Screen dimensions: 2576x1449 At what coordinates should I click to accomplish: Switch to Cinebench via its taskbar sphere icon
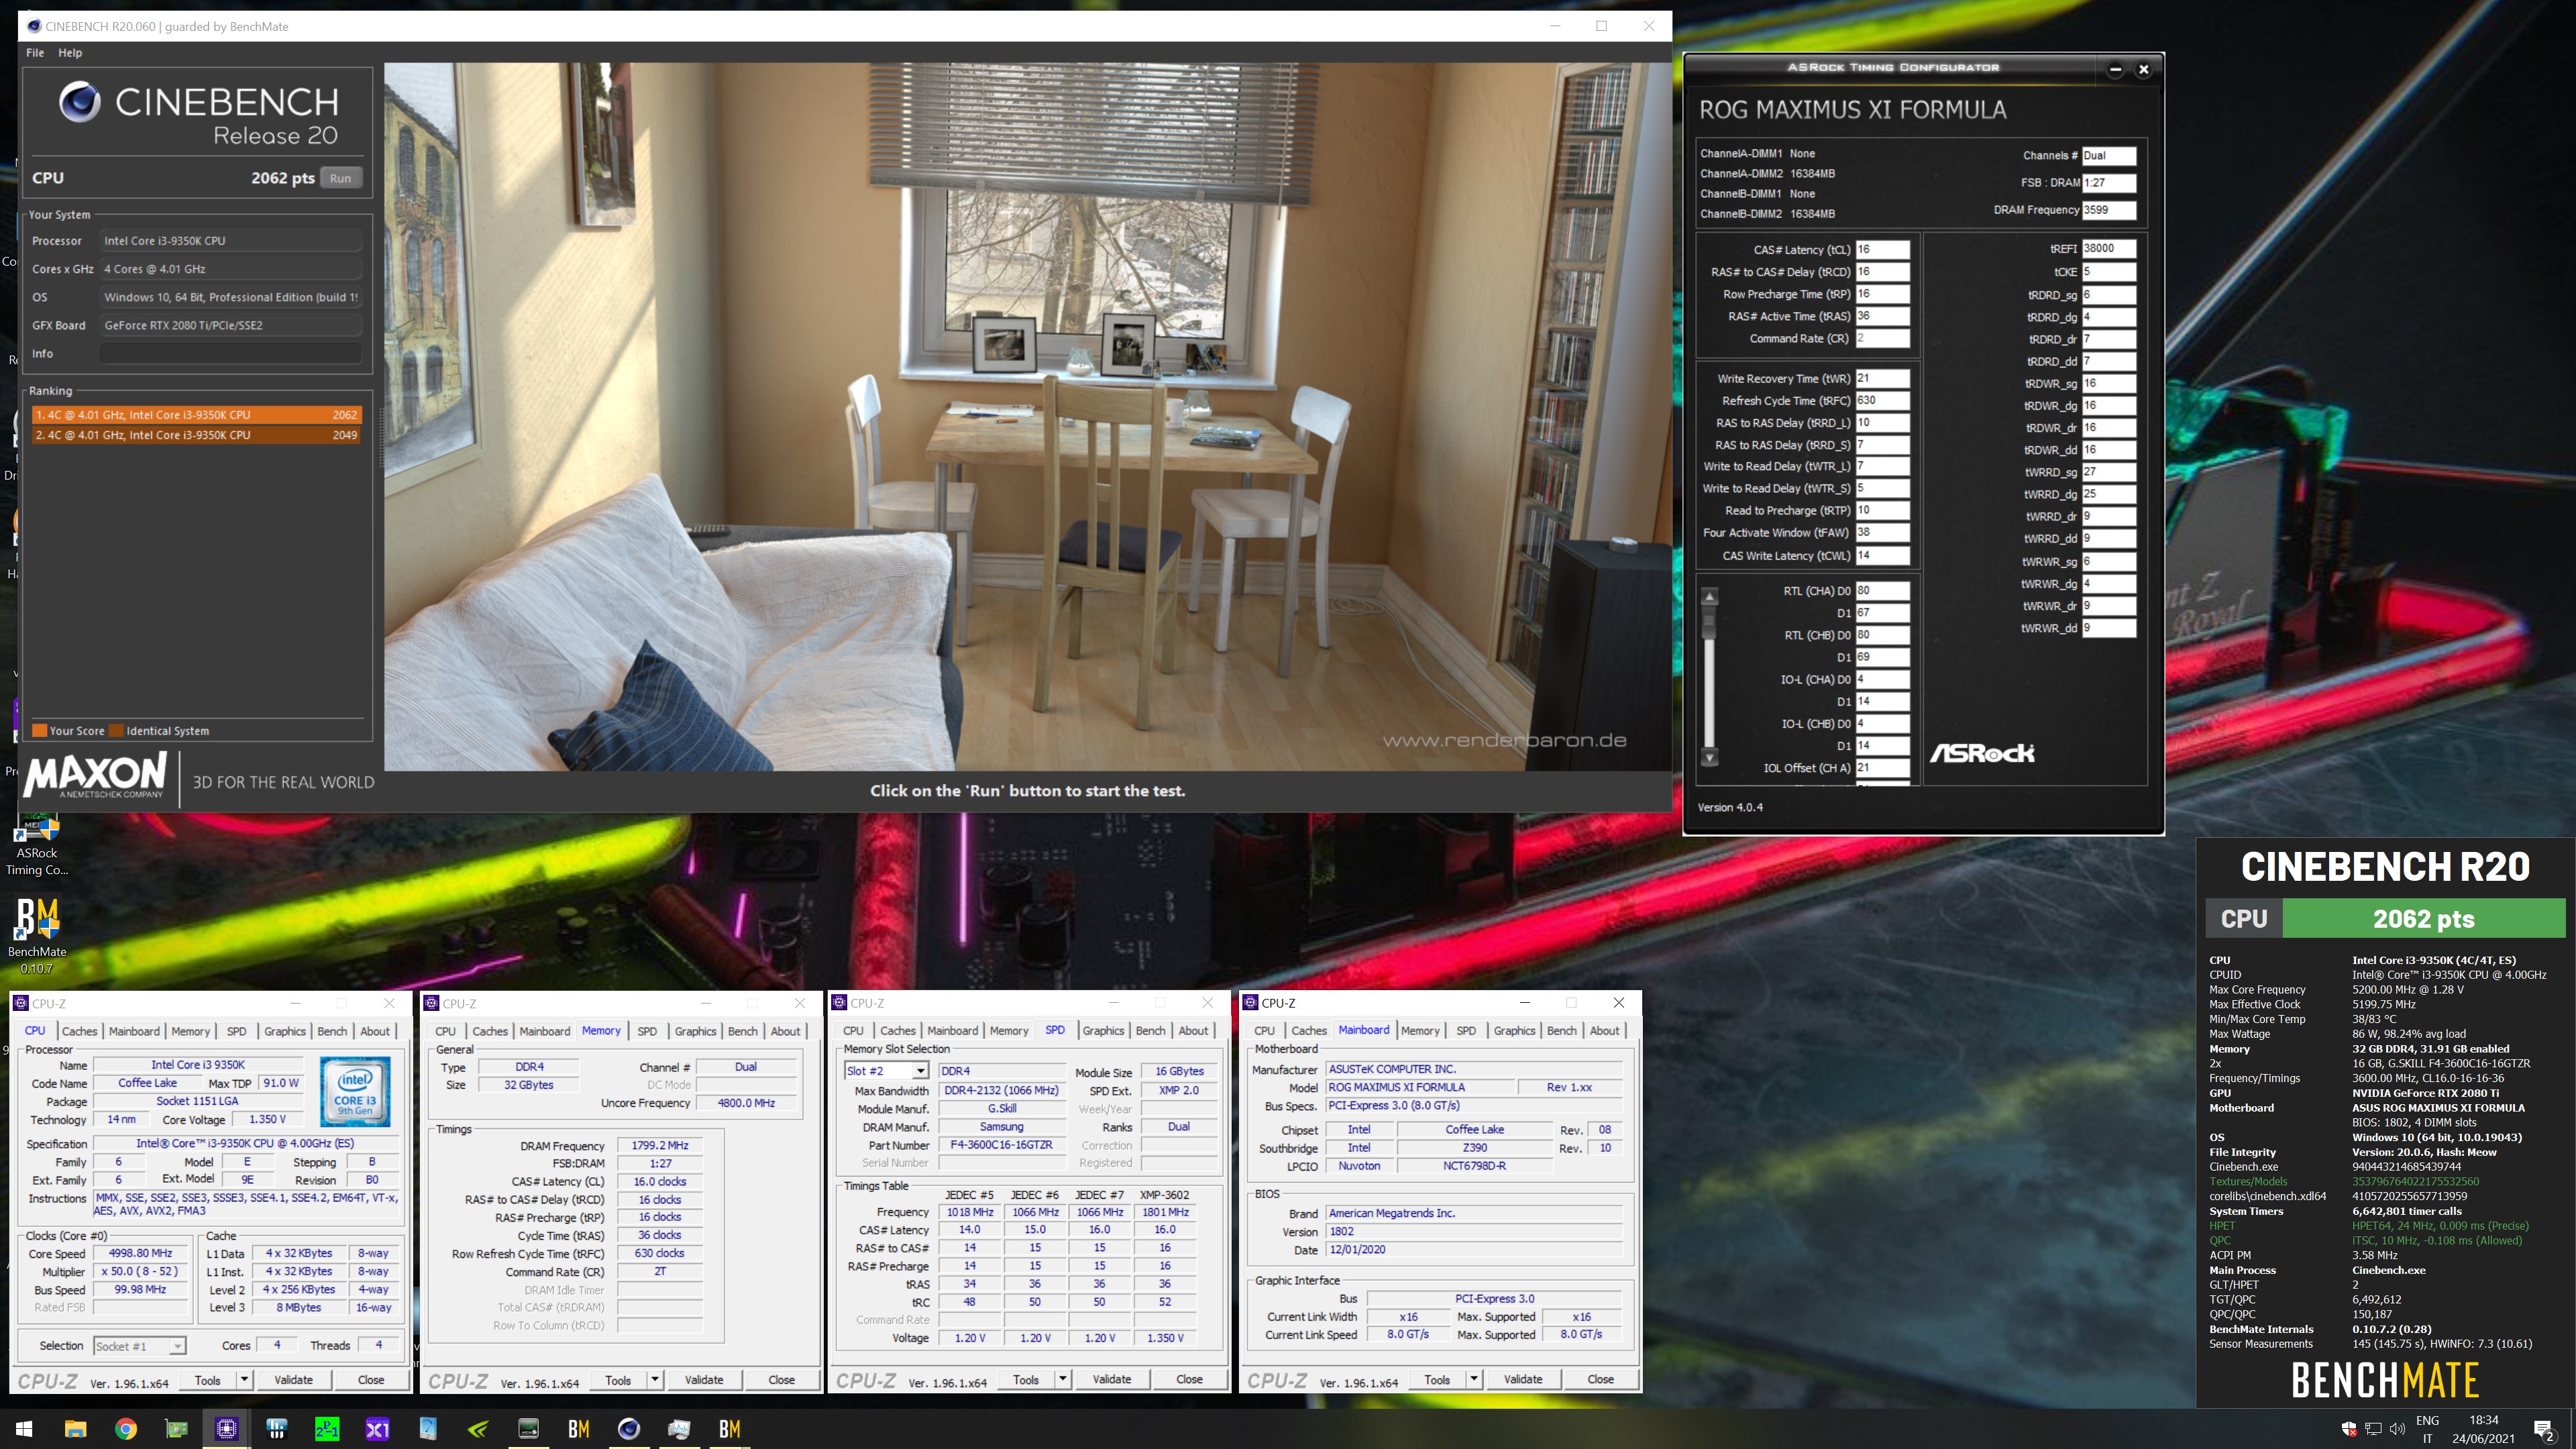[629, 1429]
